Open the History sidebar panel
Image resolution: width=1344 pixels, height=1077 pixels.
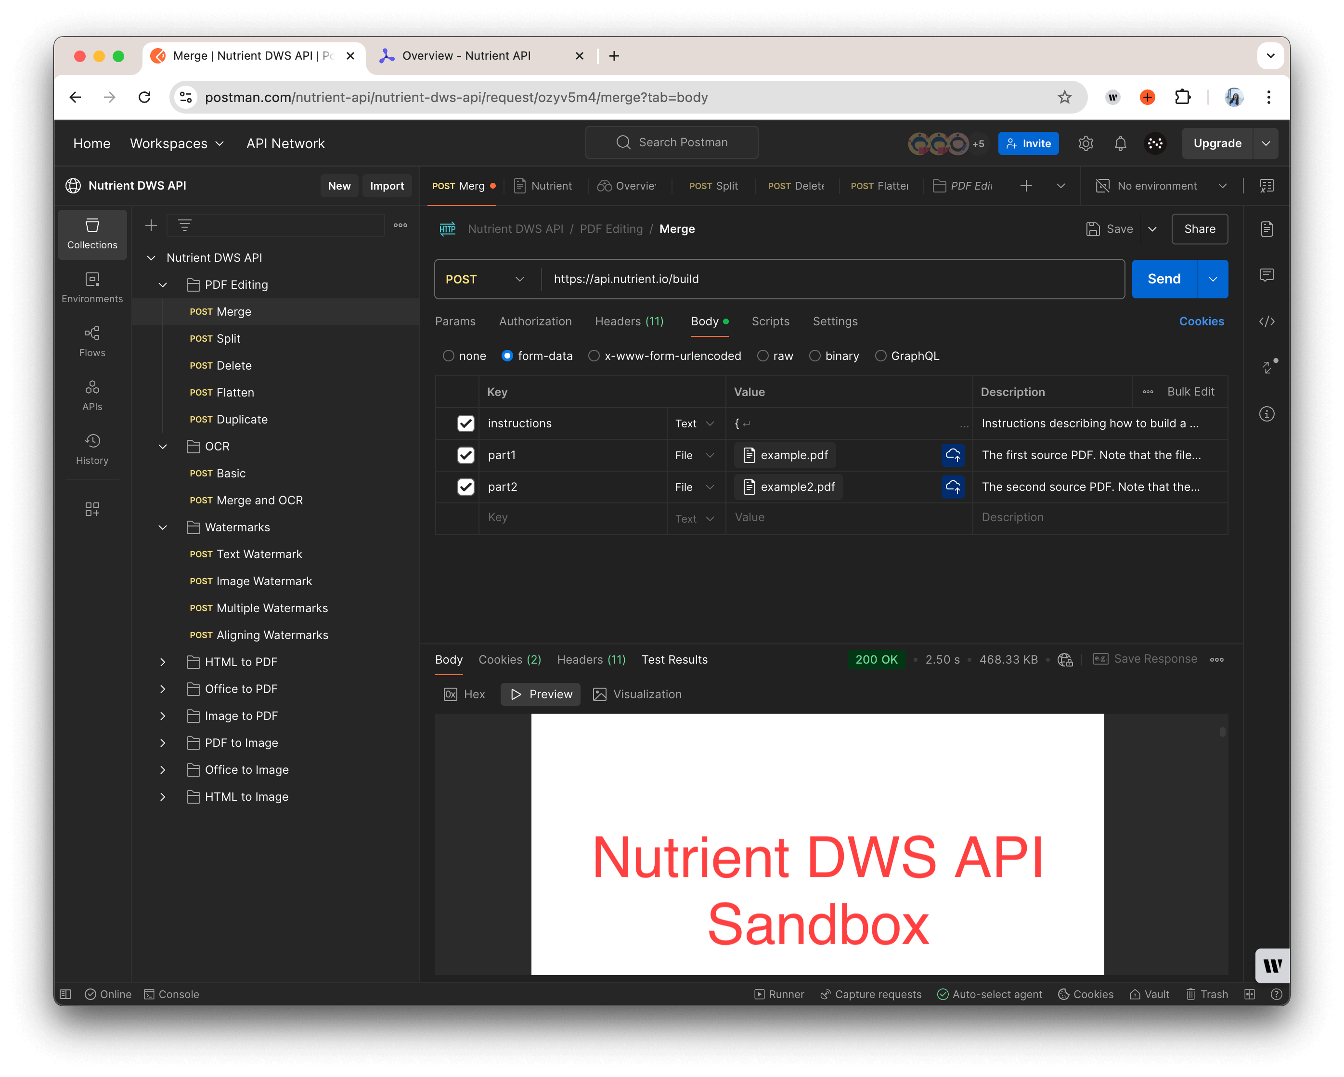coord(92,449)
